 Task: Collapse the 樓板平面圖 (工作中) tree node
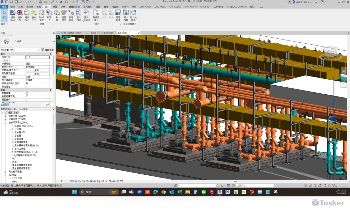(x=6, y=123)
